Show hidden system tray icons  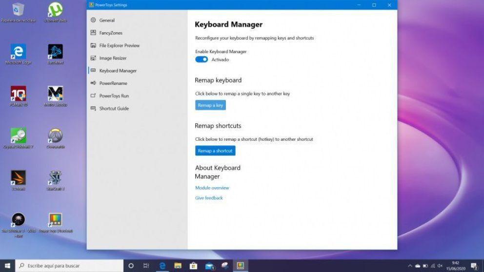pyautogui.click(x=410, y=266)
